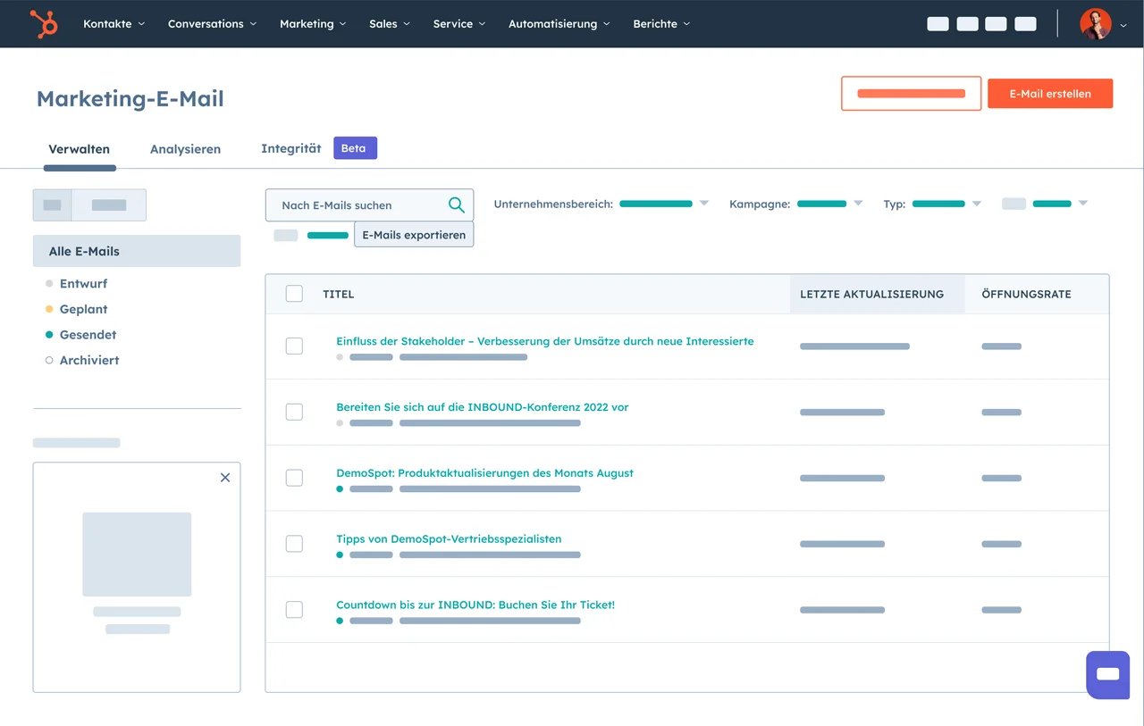Viewport: 1144px width, 726px height.
Task: Switch to the Analysieren tab
Action: coord(185,149)
